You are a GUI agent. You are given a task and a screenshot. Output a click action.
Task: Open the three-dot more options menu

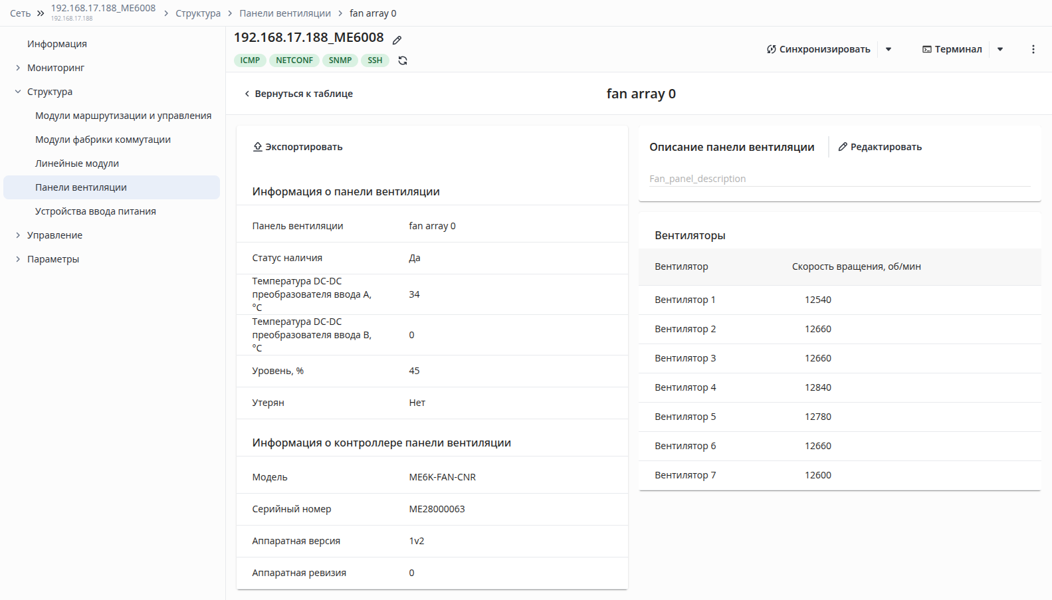[1033, 49]
